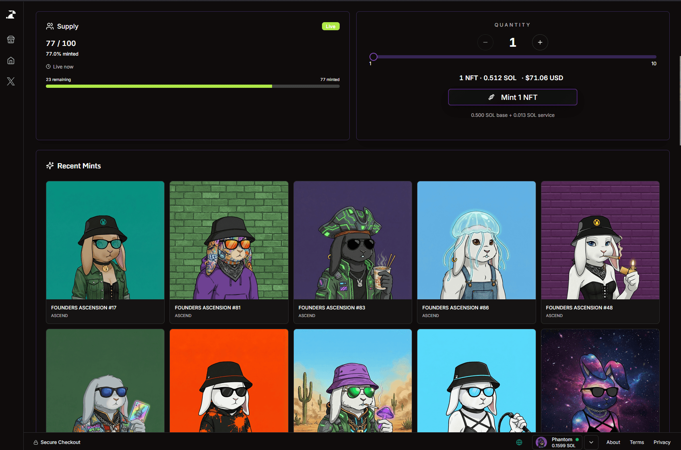
Task: Click the bird logo in the sidebar
Action: tap(11, 15)
